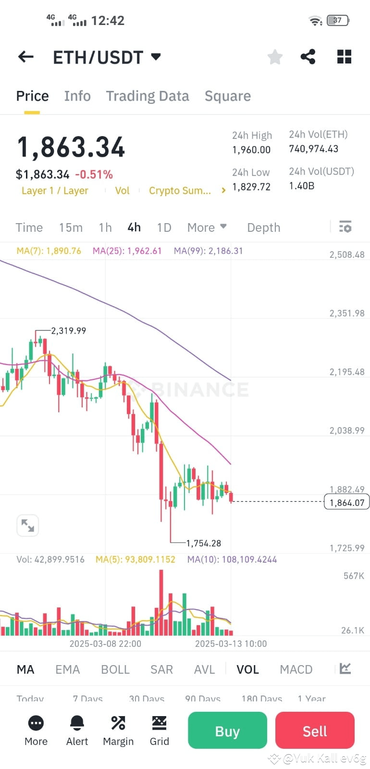Open the ETH/USDT pair dropdown
Screen dimensions: 370x769
[x=155, y=56]
